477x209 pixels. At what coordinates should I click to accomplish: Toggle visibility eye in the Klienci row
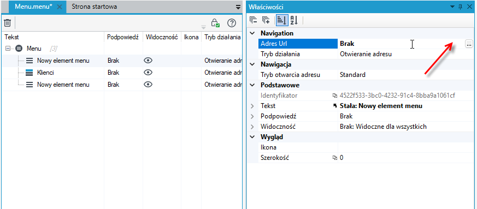[x=148, y=73]
